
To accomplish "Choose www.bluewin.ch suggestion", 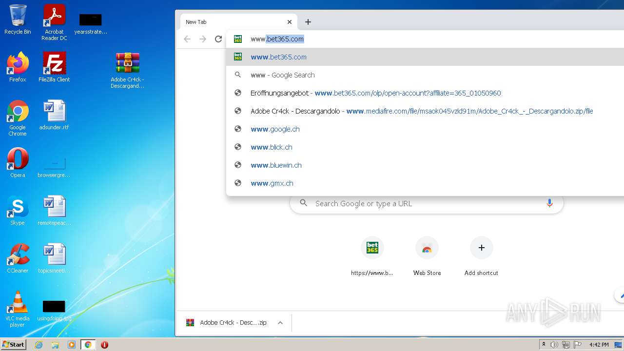I will pyautogui.click(x=425, y=165).
